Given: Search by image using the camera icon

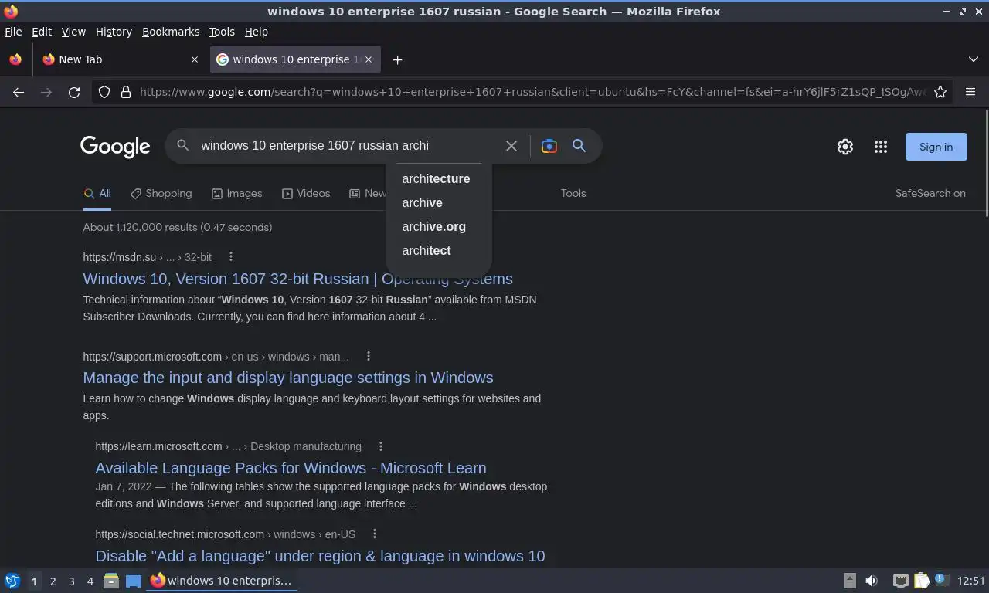Looking at the screenshot, I should point(549,146).
